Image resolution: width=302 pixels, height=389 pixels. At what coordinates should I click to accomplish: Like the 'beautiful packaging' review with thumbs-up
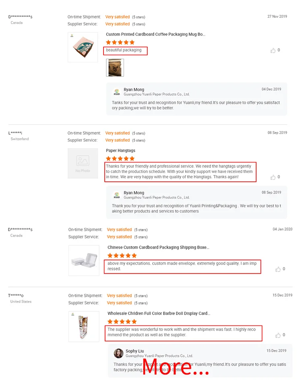coord(273,51)
